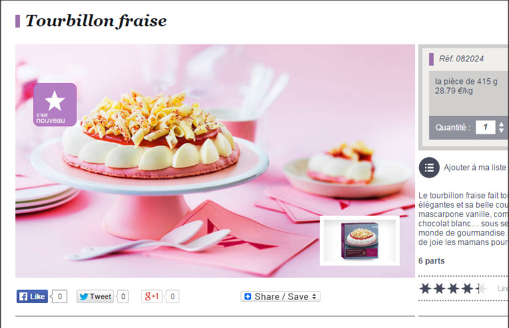The image size is (509, 328).
Task: Open the product box packaging thumbnail
Action: point(360,241)
